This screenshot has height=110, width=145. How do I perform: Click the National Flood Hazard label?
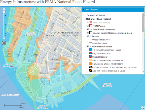[98, 19]
